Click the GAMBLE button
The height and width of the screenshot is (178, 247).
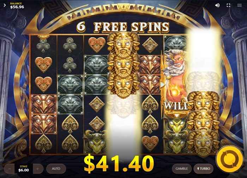coord(182,169)
